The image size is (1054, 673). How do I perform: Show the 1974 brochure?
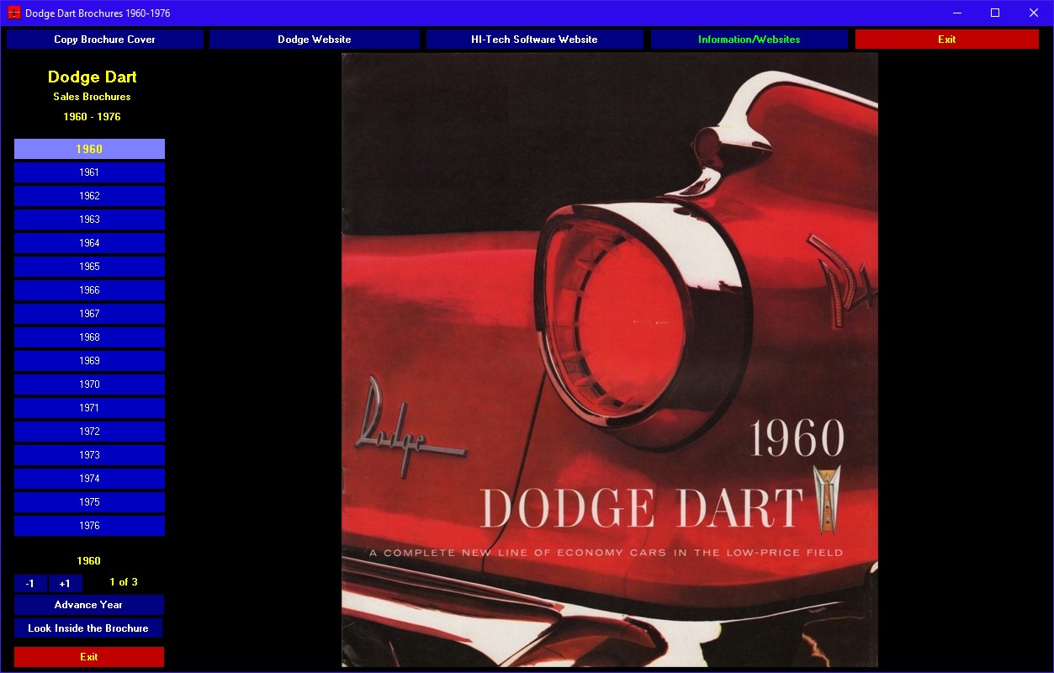89,479
